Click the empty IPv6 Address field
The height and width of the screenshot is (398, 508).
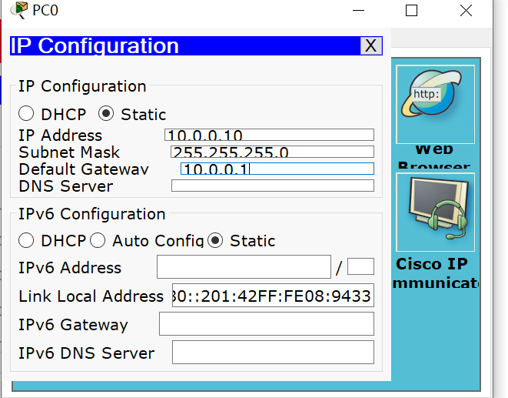[244, 267]
